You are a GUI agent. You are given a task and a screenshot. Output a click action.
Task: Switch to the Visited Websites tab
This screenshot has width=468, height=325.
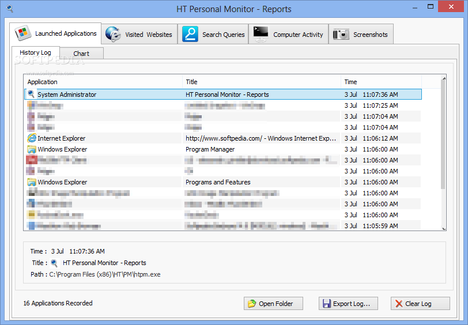[x=139, y=35]
